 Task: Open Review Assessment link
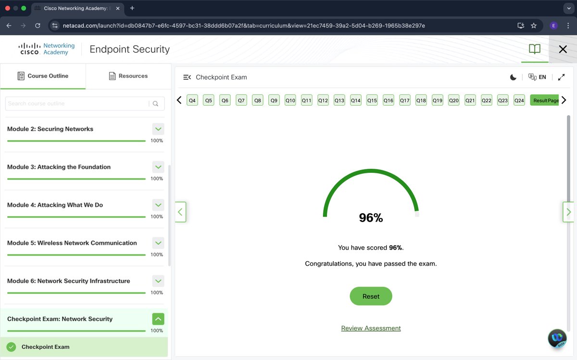[x=371, y=328]
